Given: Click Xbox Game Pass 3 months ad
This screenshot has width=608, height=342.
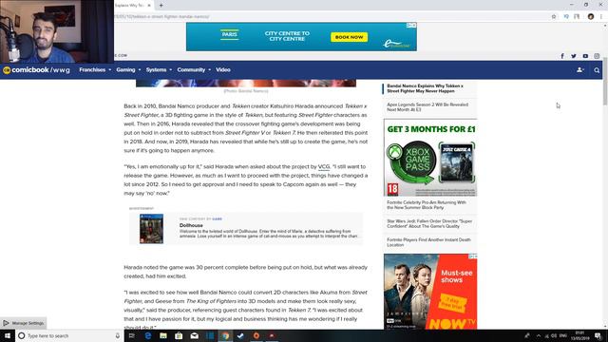Looking at the screenshot, I should tap(430, 158).
